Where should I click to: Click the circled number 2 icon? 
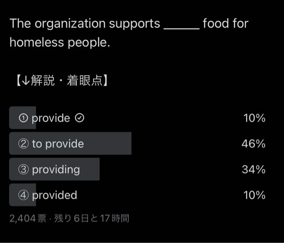(x=23, y=144)
